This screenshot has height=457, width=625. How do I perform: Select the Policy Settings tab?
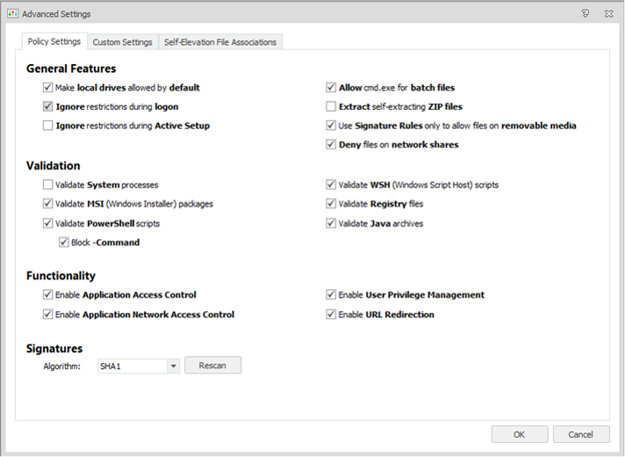[54, 41]
